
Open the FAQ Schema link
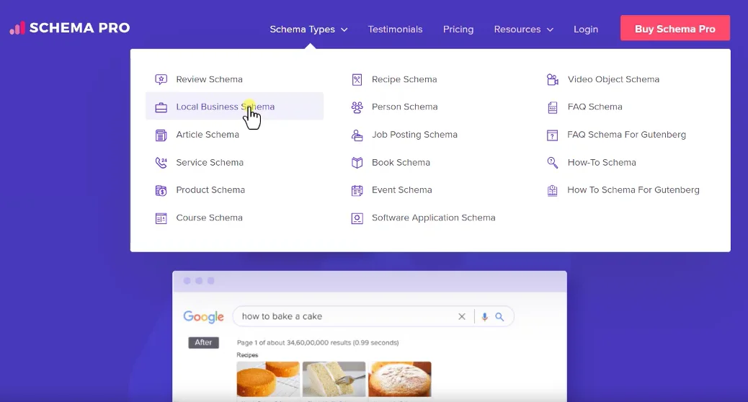(595, 107)
